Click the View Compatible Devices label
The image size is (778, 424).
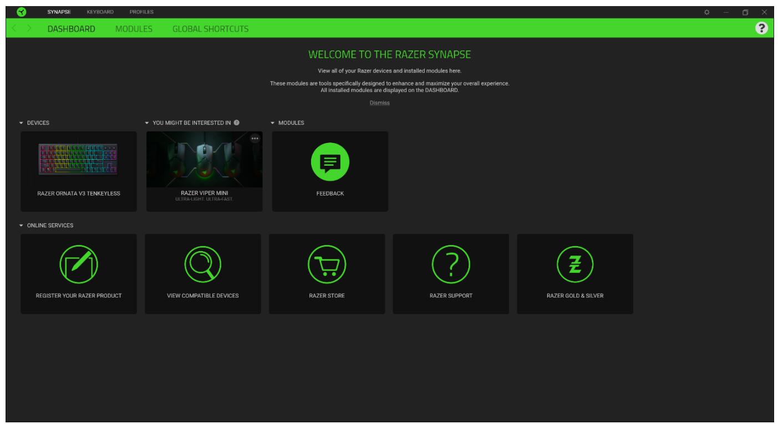(x=203, y=295)
